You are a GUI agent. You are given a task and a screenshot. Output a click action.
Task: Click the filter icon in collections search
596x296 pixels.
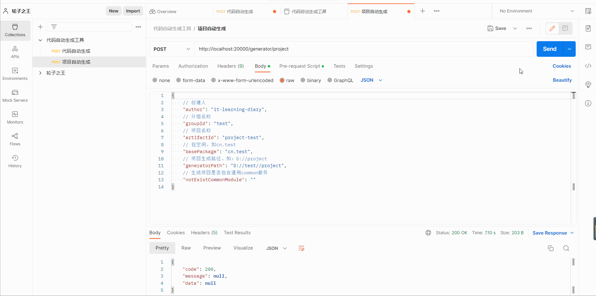[54, 27]
